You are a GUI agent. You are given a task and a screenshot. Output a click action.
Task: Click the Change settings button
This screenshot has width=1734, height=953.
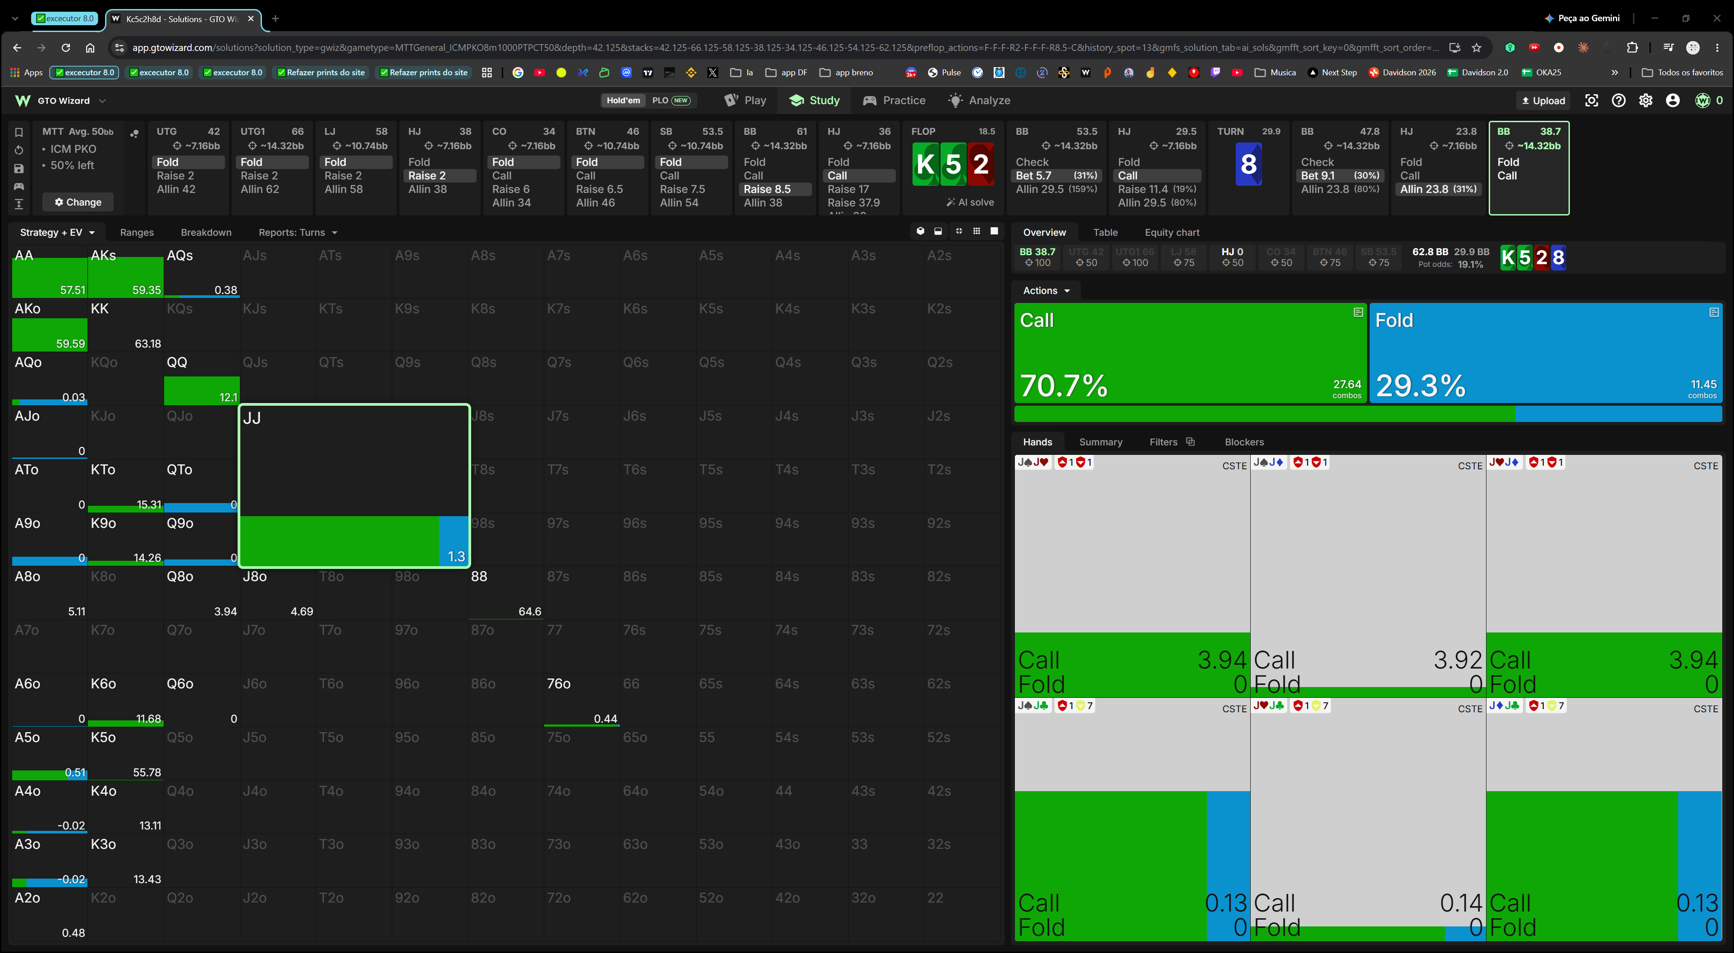[x=78, y=202]
